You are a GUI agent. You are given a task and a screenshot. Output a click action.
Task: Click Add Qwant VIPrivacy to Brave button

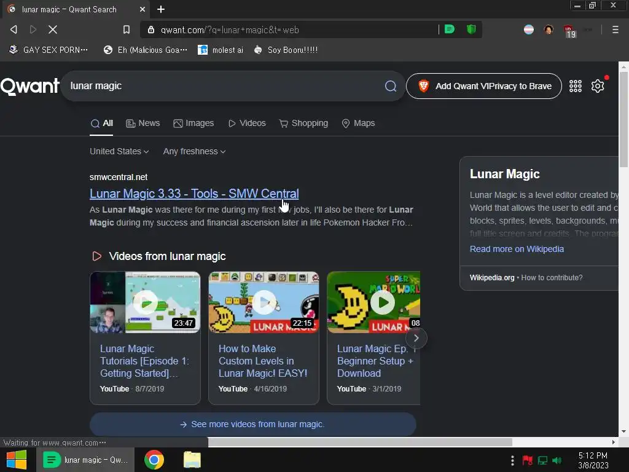click(484, 86)
